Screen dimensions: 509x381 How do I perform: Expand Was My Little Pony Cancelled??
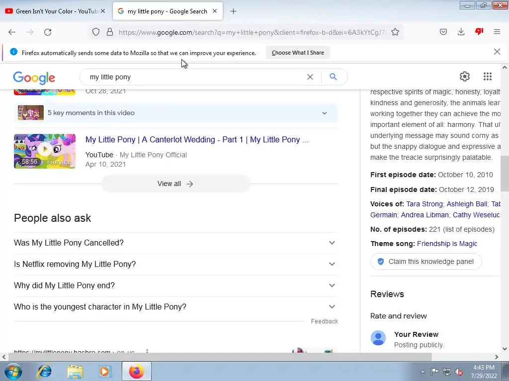(175, 243)
